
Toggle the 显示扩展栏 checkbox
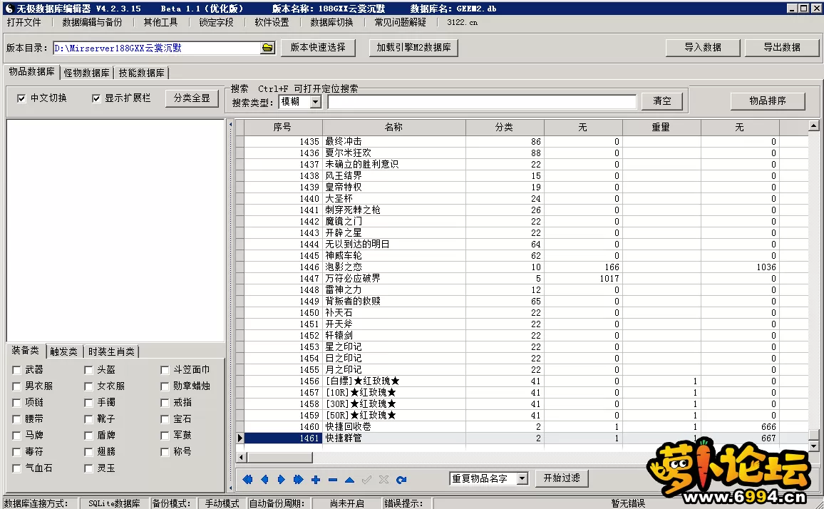tap(96, 98)
